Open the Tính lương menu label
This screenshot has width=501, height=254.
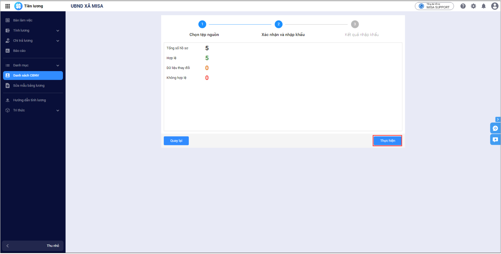pos(21,30)
